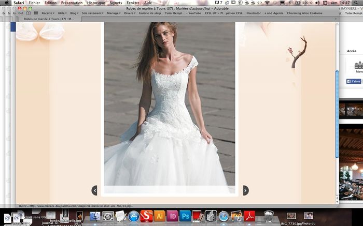This screenshot has width=363, height=226.
Task: Launch the App Store from the Dock
Action: coord(134,216)
